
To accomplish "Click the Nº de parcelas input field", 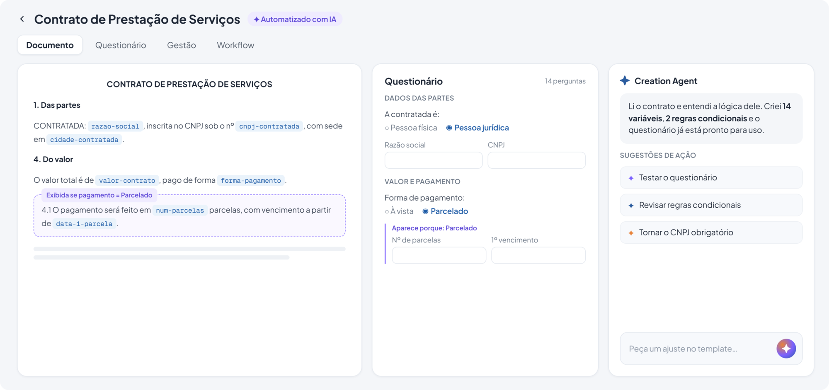I will pyautogui.click(x=439, y=255).
